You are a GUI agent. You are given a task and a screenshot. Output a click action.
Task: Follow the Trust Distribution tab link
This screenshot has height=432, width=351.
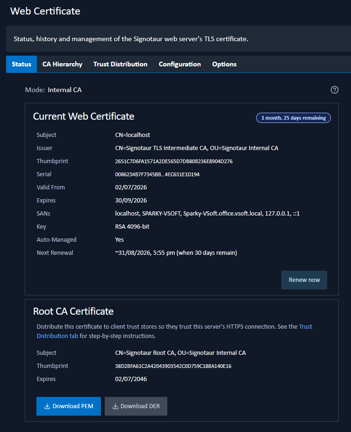174,331
